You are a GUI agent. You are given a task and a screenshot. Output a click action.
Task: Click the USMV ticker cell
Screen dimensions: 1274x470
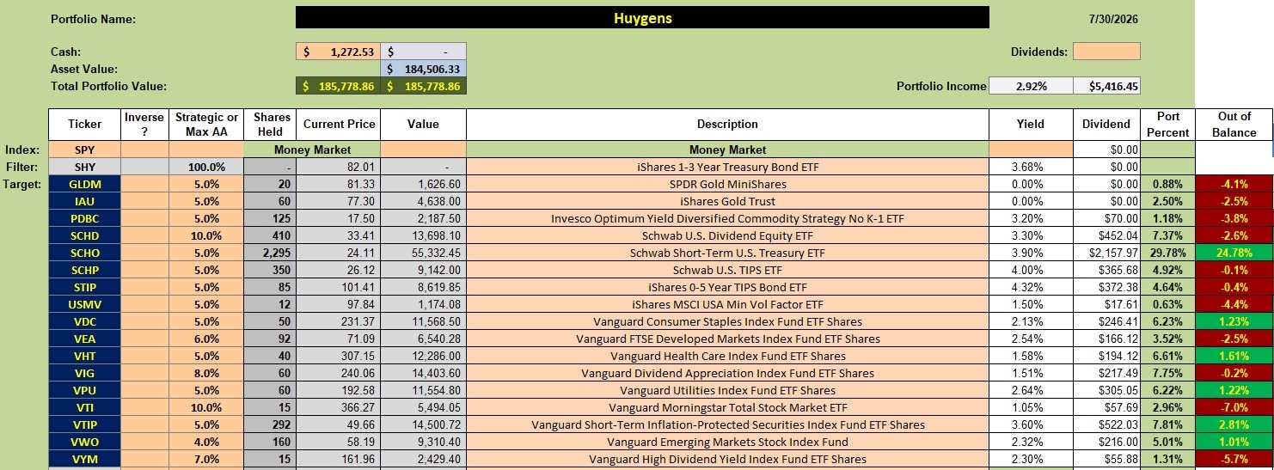pyautogui.click(x=84, y=304)
